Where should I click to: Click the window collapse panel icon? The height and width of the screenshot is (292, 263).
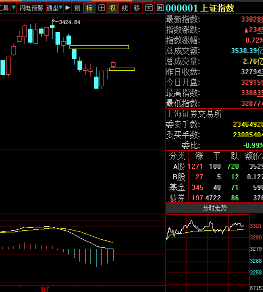click(148, 8)
